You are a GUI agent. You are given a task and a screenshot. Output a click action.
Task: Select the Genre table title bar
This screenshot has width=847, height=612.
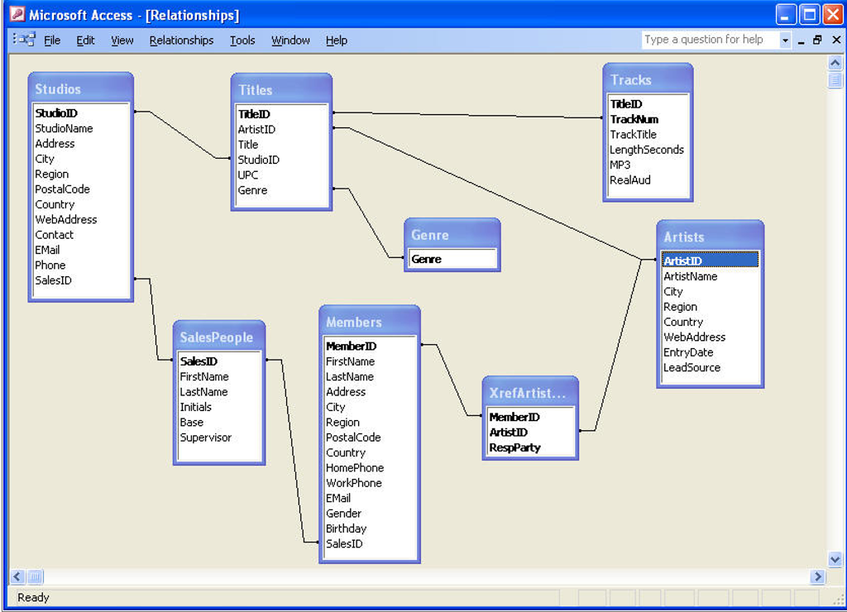click(x=452, y=234)
